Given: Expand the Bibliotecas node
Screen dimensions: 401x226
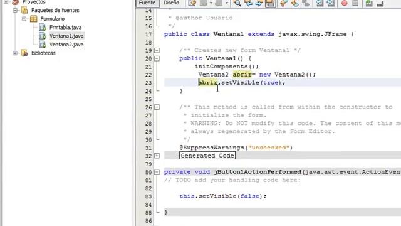Looking at the screenshot, I should [15, 53].
